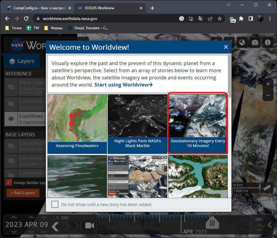Open Night Lights from NASA's Black Marble story

click(x=137, y=124)
